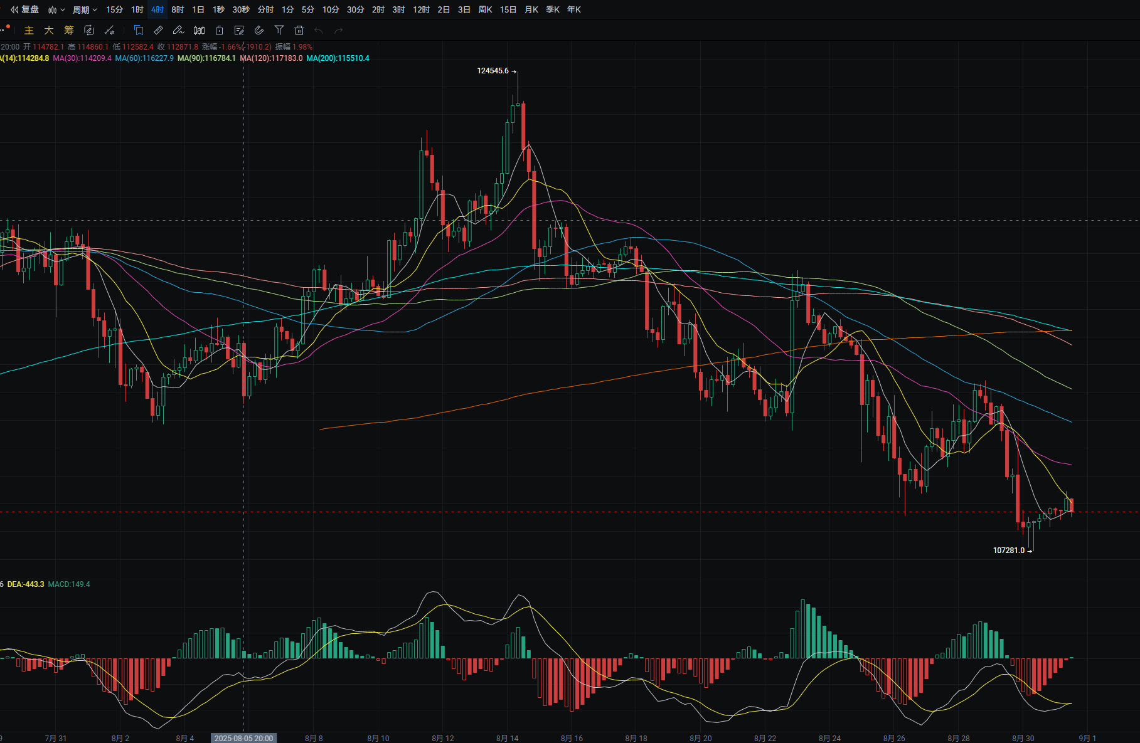Click the lock drawings icon
The width and height of the screenshot is (1140, 743).
pos(219,30)
